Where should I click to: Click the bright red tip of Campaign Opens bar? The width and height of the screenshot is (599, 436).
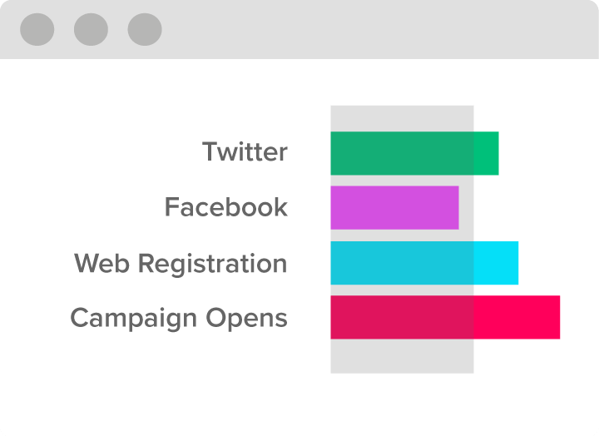coord(517,317)
